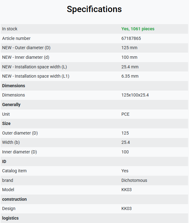The image size is (189, 223).
Task: Click the bold Dimensions section header
Action: pos(14,86)
